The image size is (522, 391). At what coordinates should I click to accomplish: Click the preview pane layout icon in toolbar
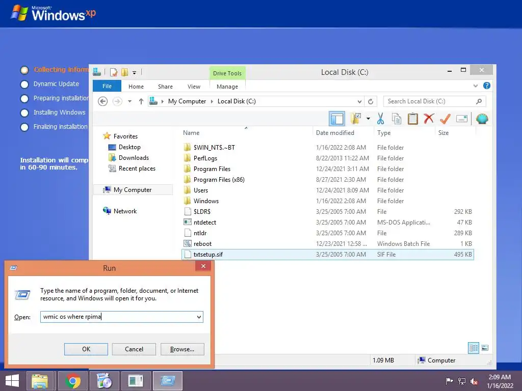(336, 119)
